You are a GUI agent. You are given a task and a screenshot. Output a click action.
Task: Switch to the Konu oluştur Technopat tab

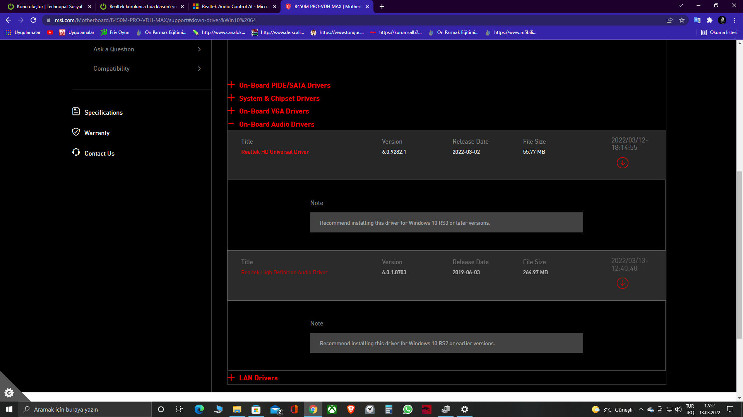[x=49, y=7]
